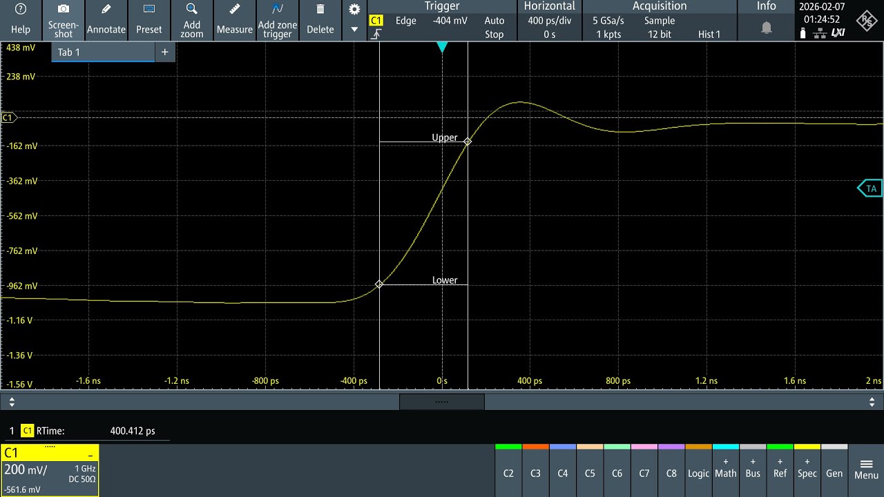Select the Lower cursor level label
Viewport: 884px width, 497px height.
(x=445, y=280)
